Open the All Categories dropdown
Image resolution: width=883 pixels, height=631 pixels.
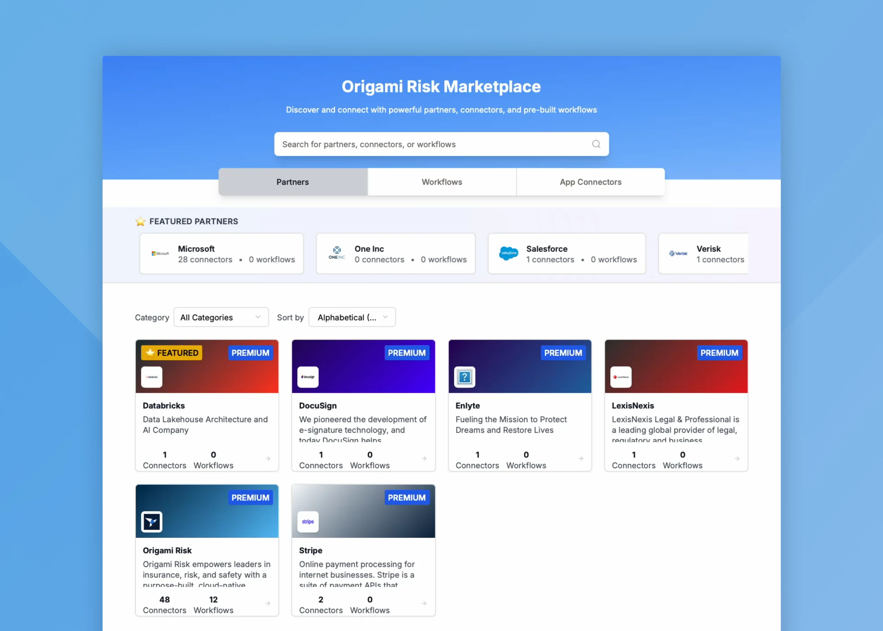pos(221,317)
